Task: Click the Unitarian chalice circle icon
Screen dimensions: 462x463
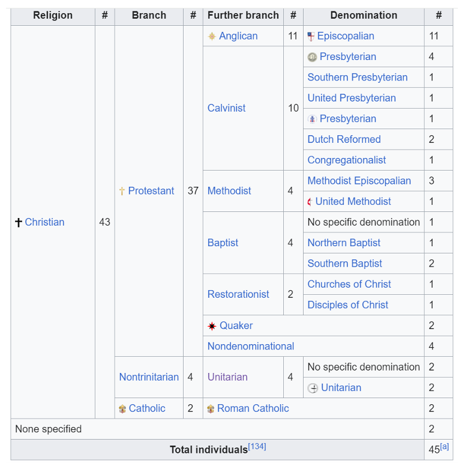Action: [x=313, y=388]
